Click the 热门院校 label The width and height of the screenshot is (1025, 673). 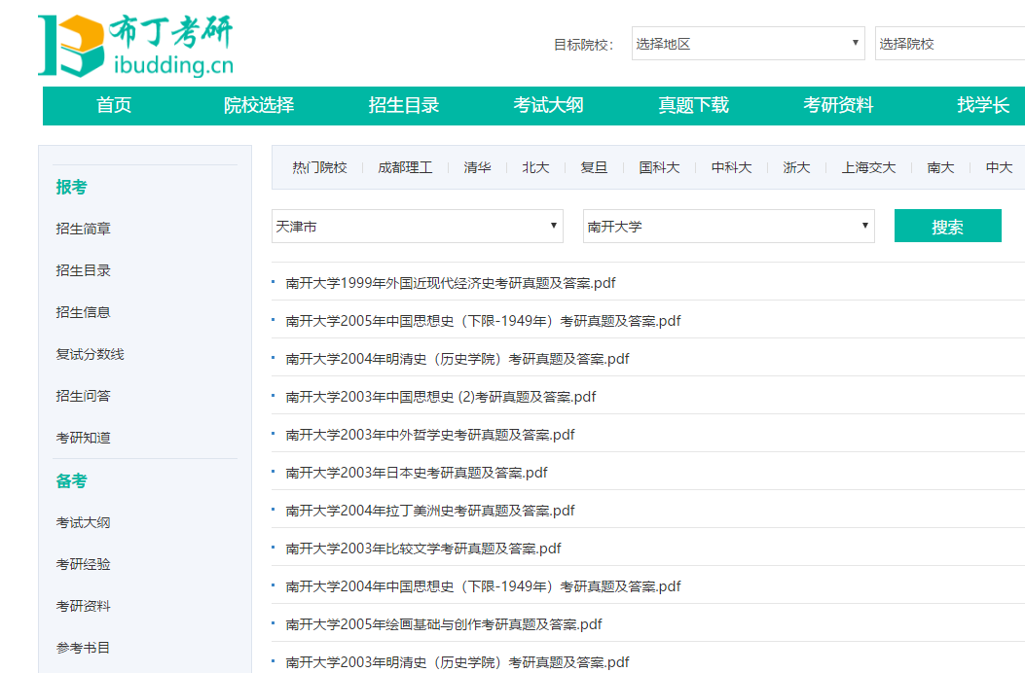tap(319, 168)
